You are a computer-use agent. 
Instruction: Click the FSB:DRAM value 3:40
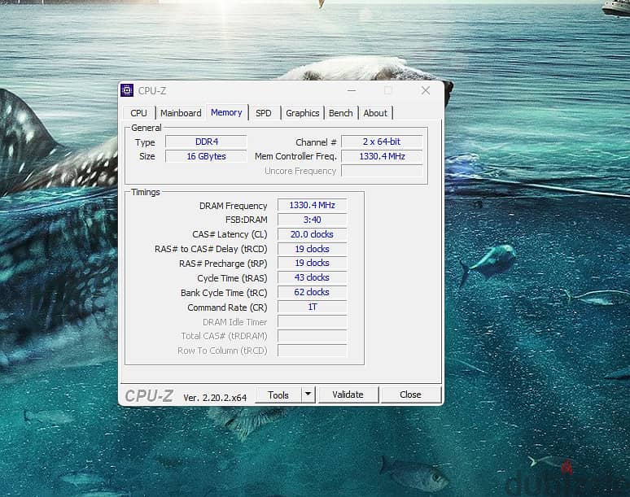coord(313,220)
